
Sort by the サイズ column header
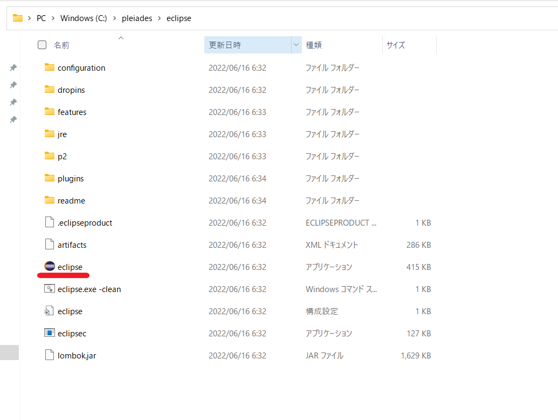396,45
